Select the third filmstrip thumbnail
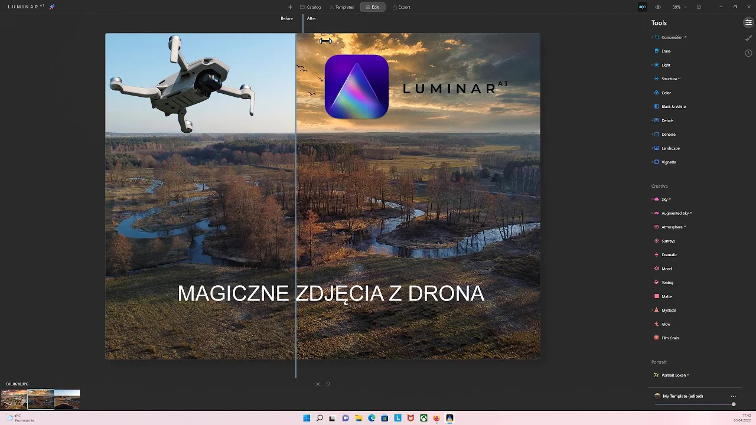The width and height of the screenshot is (756, 425). point(67,399)
